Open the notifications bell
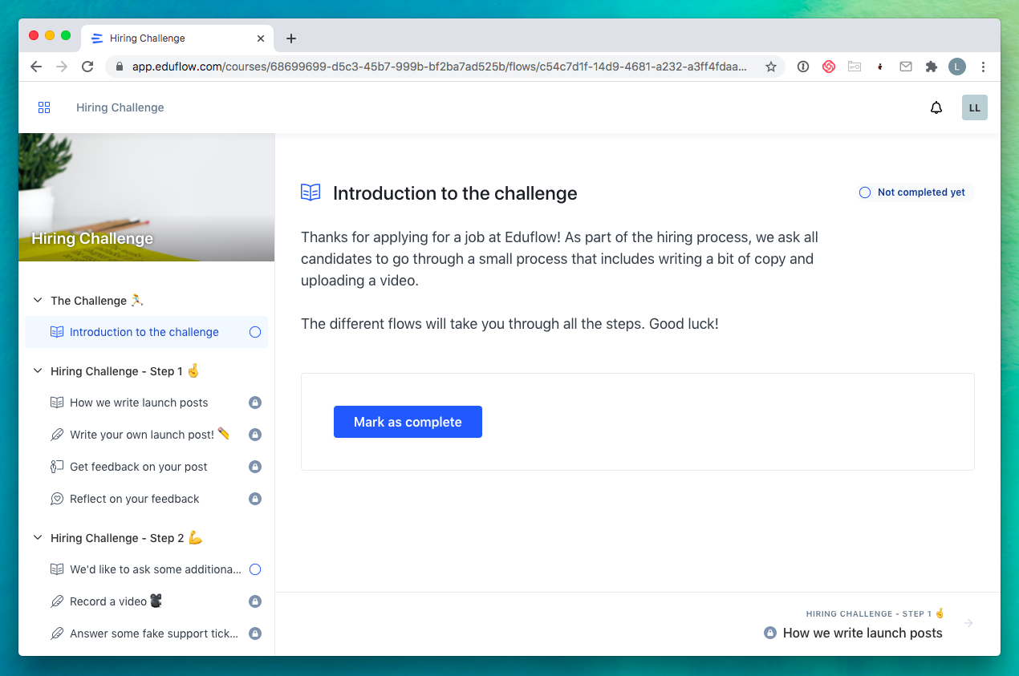This screenshot has width=1019, height=676. pyautogui.click(x=936, y=107)
